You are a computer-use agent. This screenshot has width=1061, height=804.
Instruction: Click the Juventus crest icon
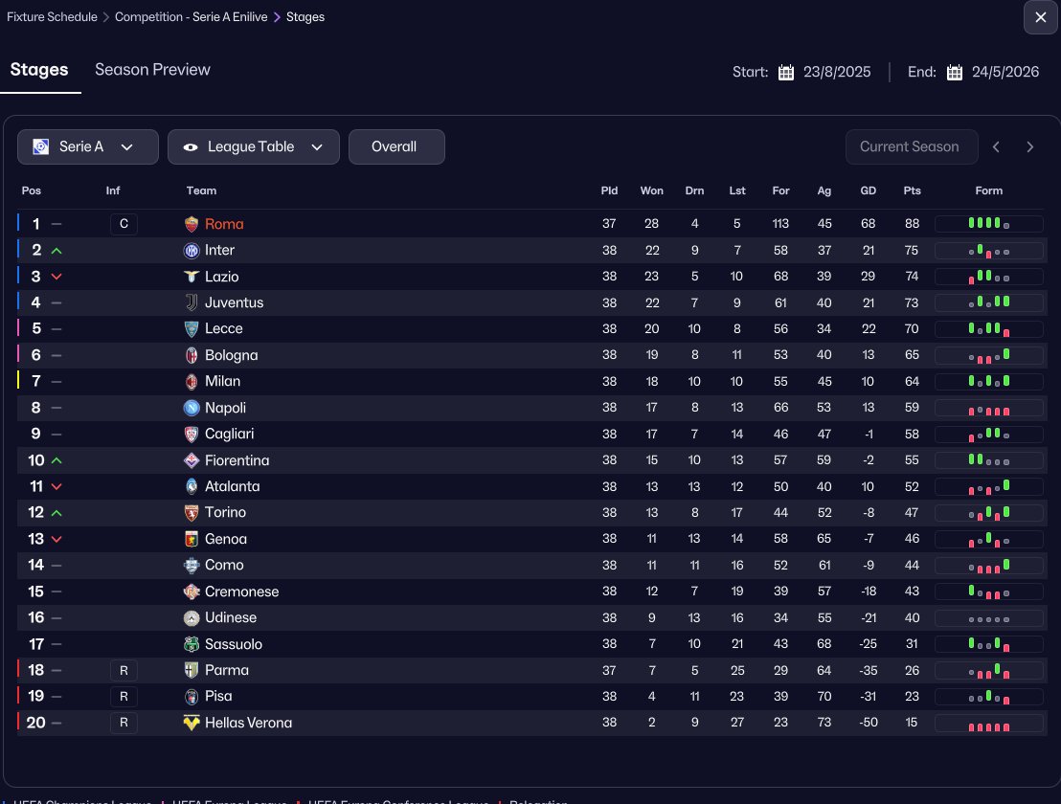[192, 302]
